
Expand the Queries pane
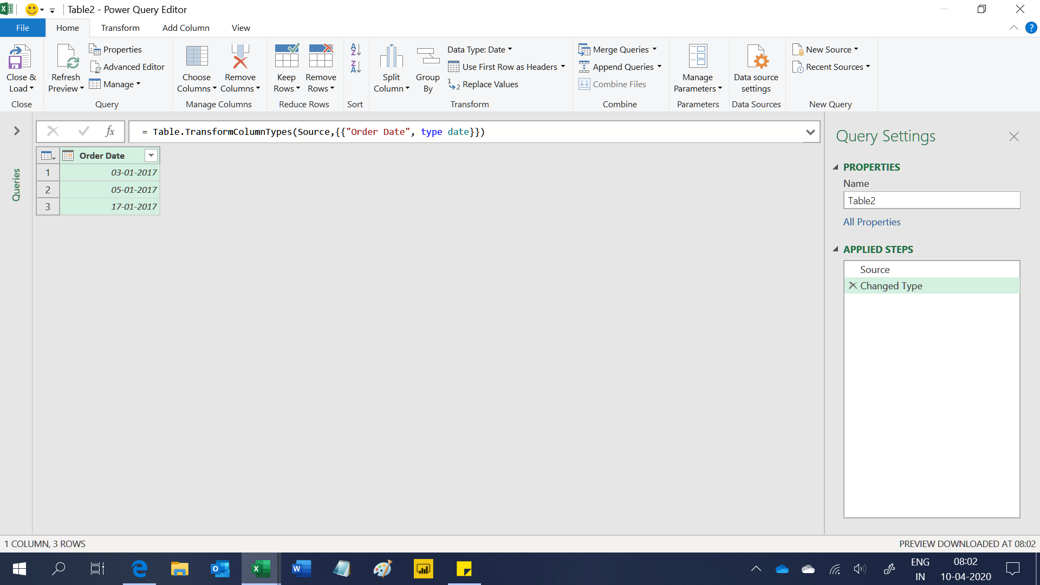click(17, 131)
